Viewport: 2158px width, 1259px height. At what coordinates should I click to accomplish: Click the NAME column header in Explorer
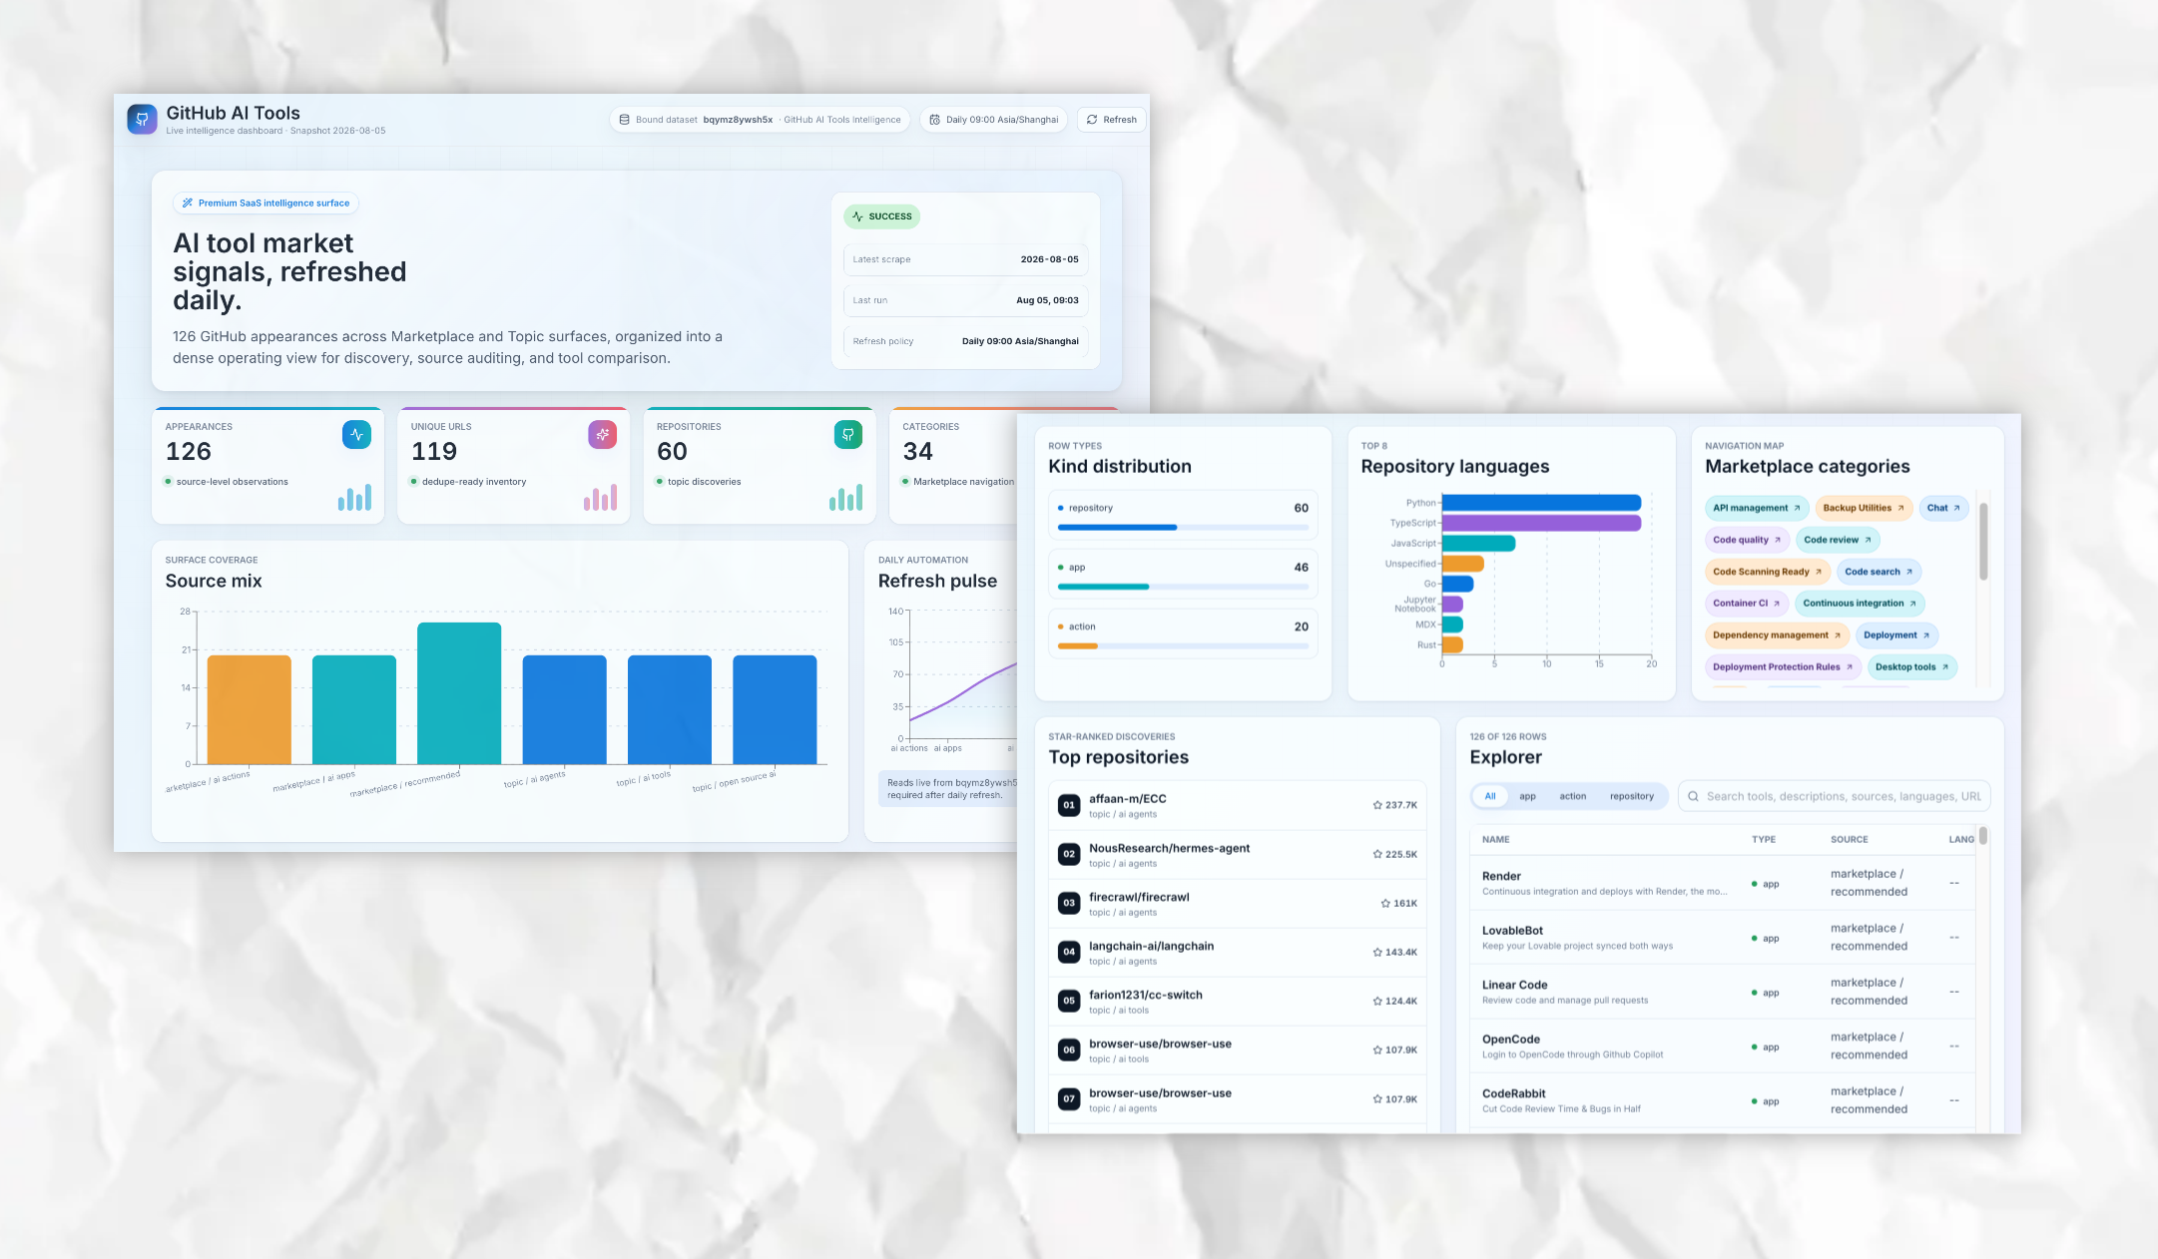coord(1495,840)
